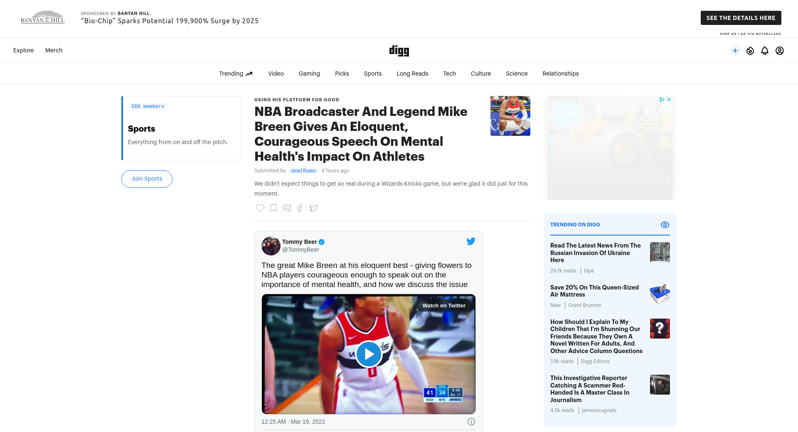Click the tweet timestamp Mar 19, 2022
Image resolution: width=798 pixels, height=432 pixels.
tap(293, 422)
